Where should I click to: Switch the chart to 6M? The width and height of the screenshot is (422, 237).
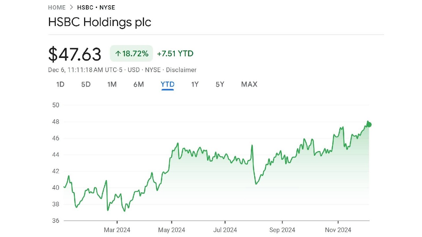click(x=138, y=84)
